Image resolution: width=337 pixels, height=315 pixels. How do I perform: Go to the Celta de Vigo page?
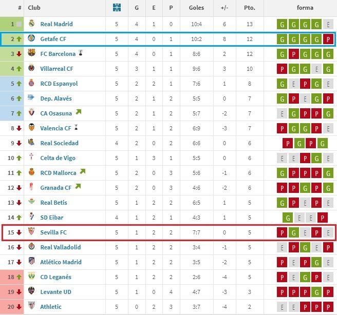(58, 158)
